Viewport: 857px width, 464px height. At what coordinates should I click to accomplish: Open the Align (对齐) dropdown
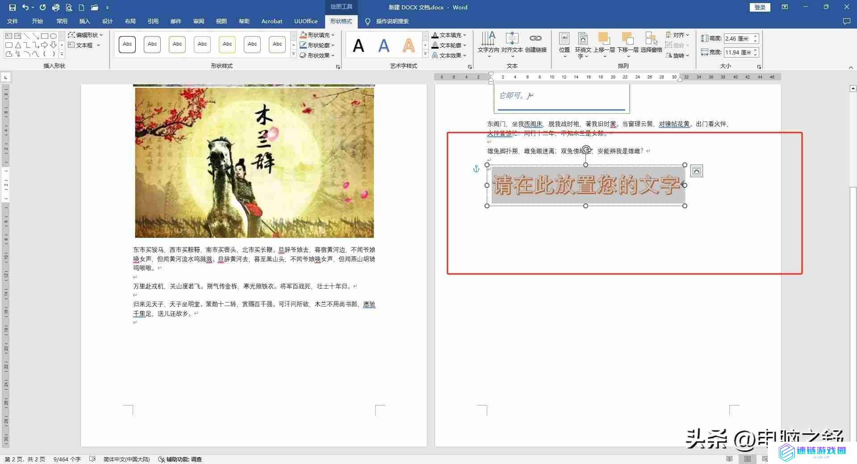pyautogui.click(x=677, y=35)
